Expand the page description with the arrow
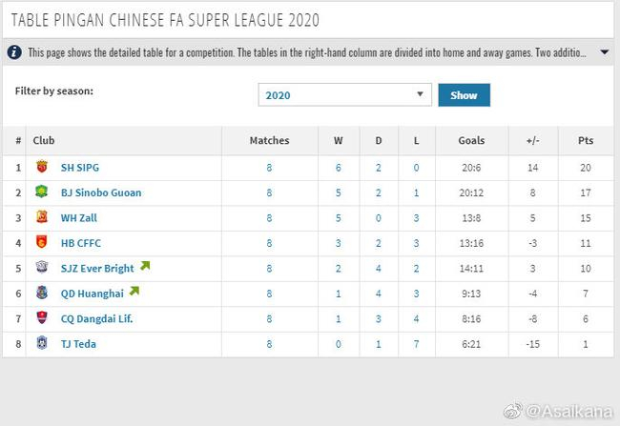Screen dimensions: 620x426 (604, 52)
